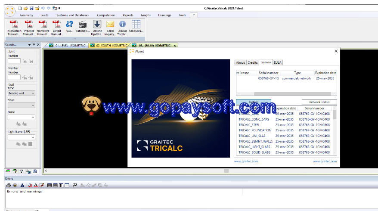Select the TRICALC_FOUNDATION row
This screenshot has width=378, height=211.
(x=285, y=130)
